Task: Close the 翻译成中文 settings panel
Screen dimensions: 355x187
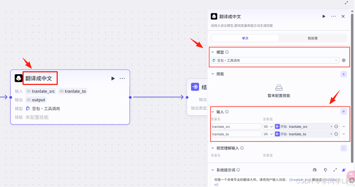Action: click(343, 16)
